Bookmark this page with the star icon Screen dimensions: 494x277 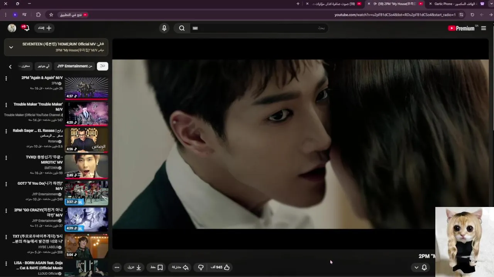point(51,15)
